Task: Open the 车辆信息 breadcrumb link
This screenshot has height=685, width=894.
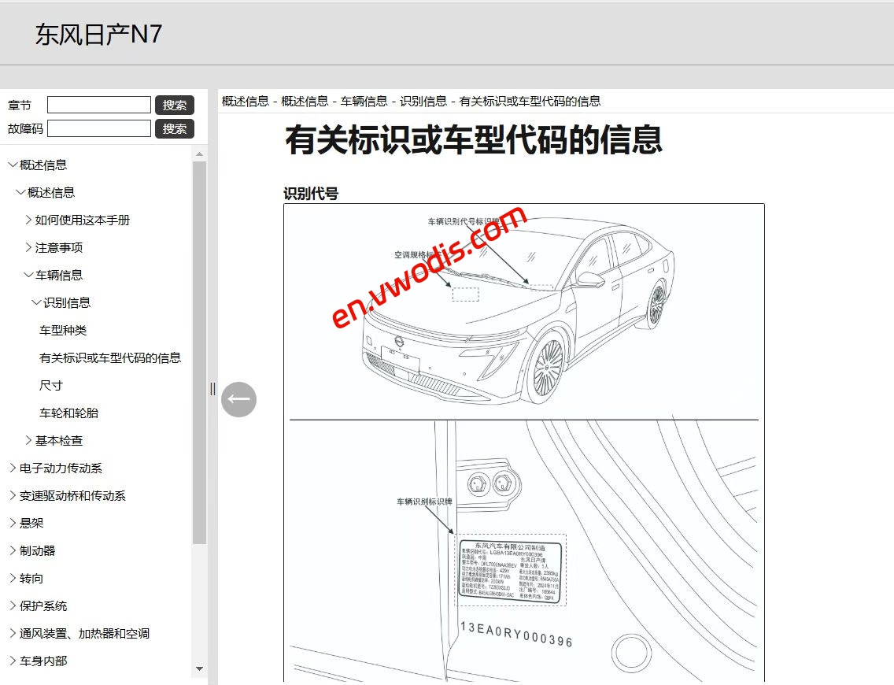Action: pos(363,101)
